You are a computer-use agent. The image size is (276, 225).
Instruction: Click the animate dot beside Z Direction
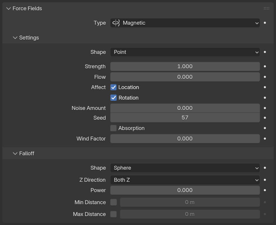click(x=265, y=180)
